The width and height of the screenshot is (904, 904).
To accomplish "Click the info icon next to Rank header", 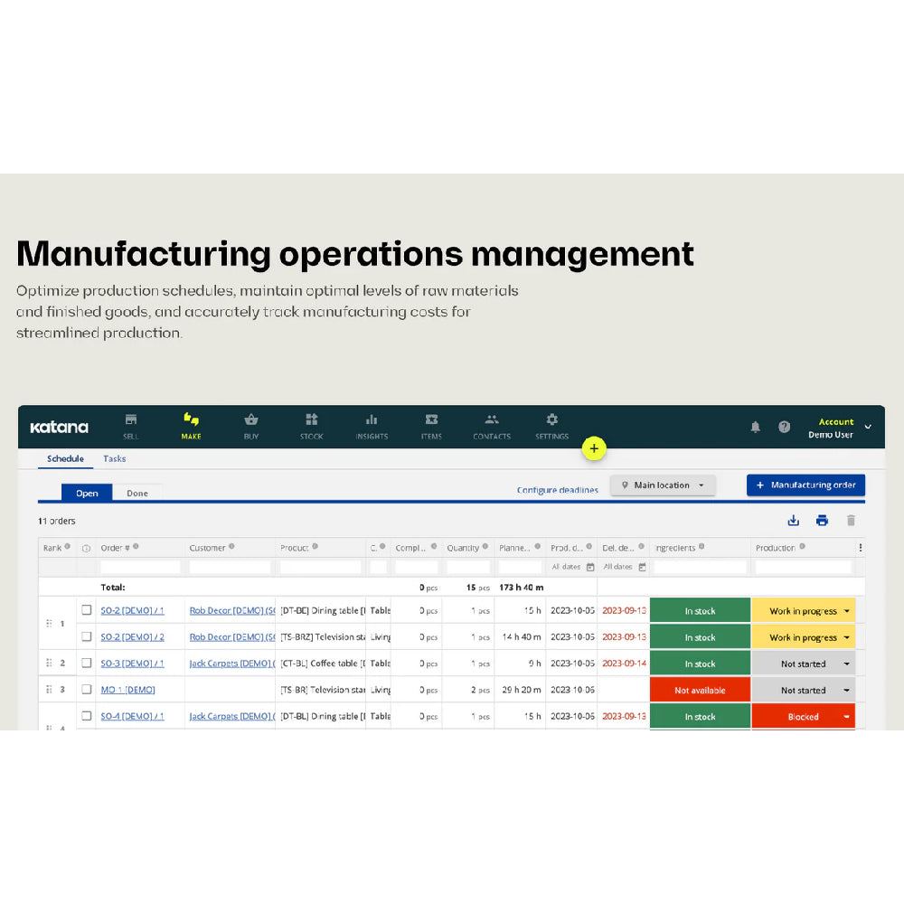I will point(68,547).
